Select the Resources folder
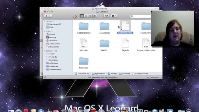199x112 pixels. [84, 61]
